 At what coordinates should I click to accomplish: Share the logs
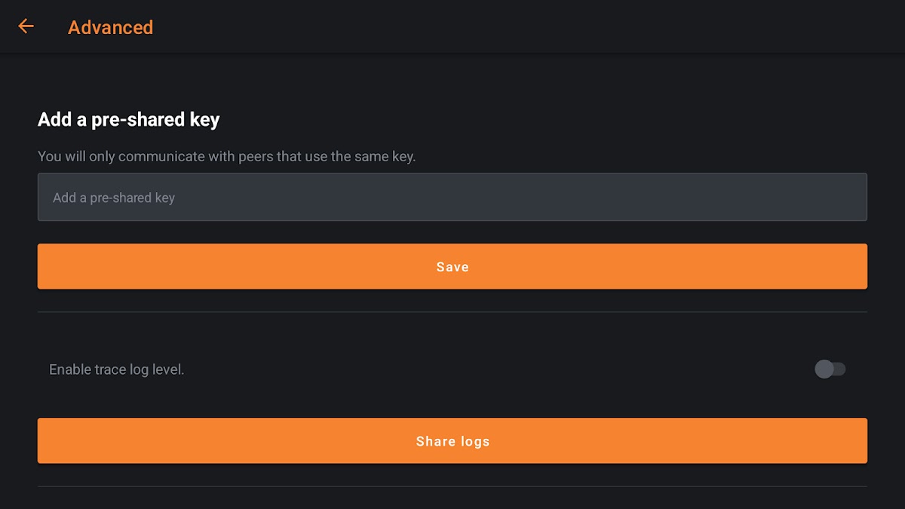pyautogui.click(x=452, y=441)
